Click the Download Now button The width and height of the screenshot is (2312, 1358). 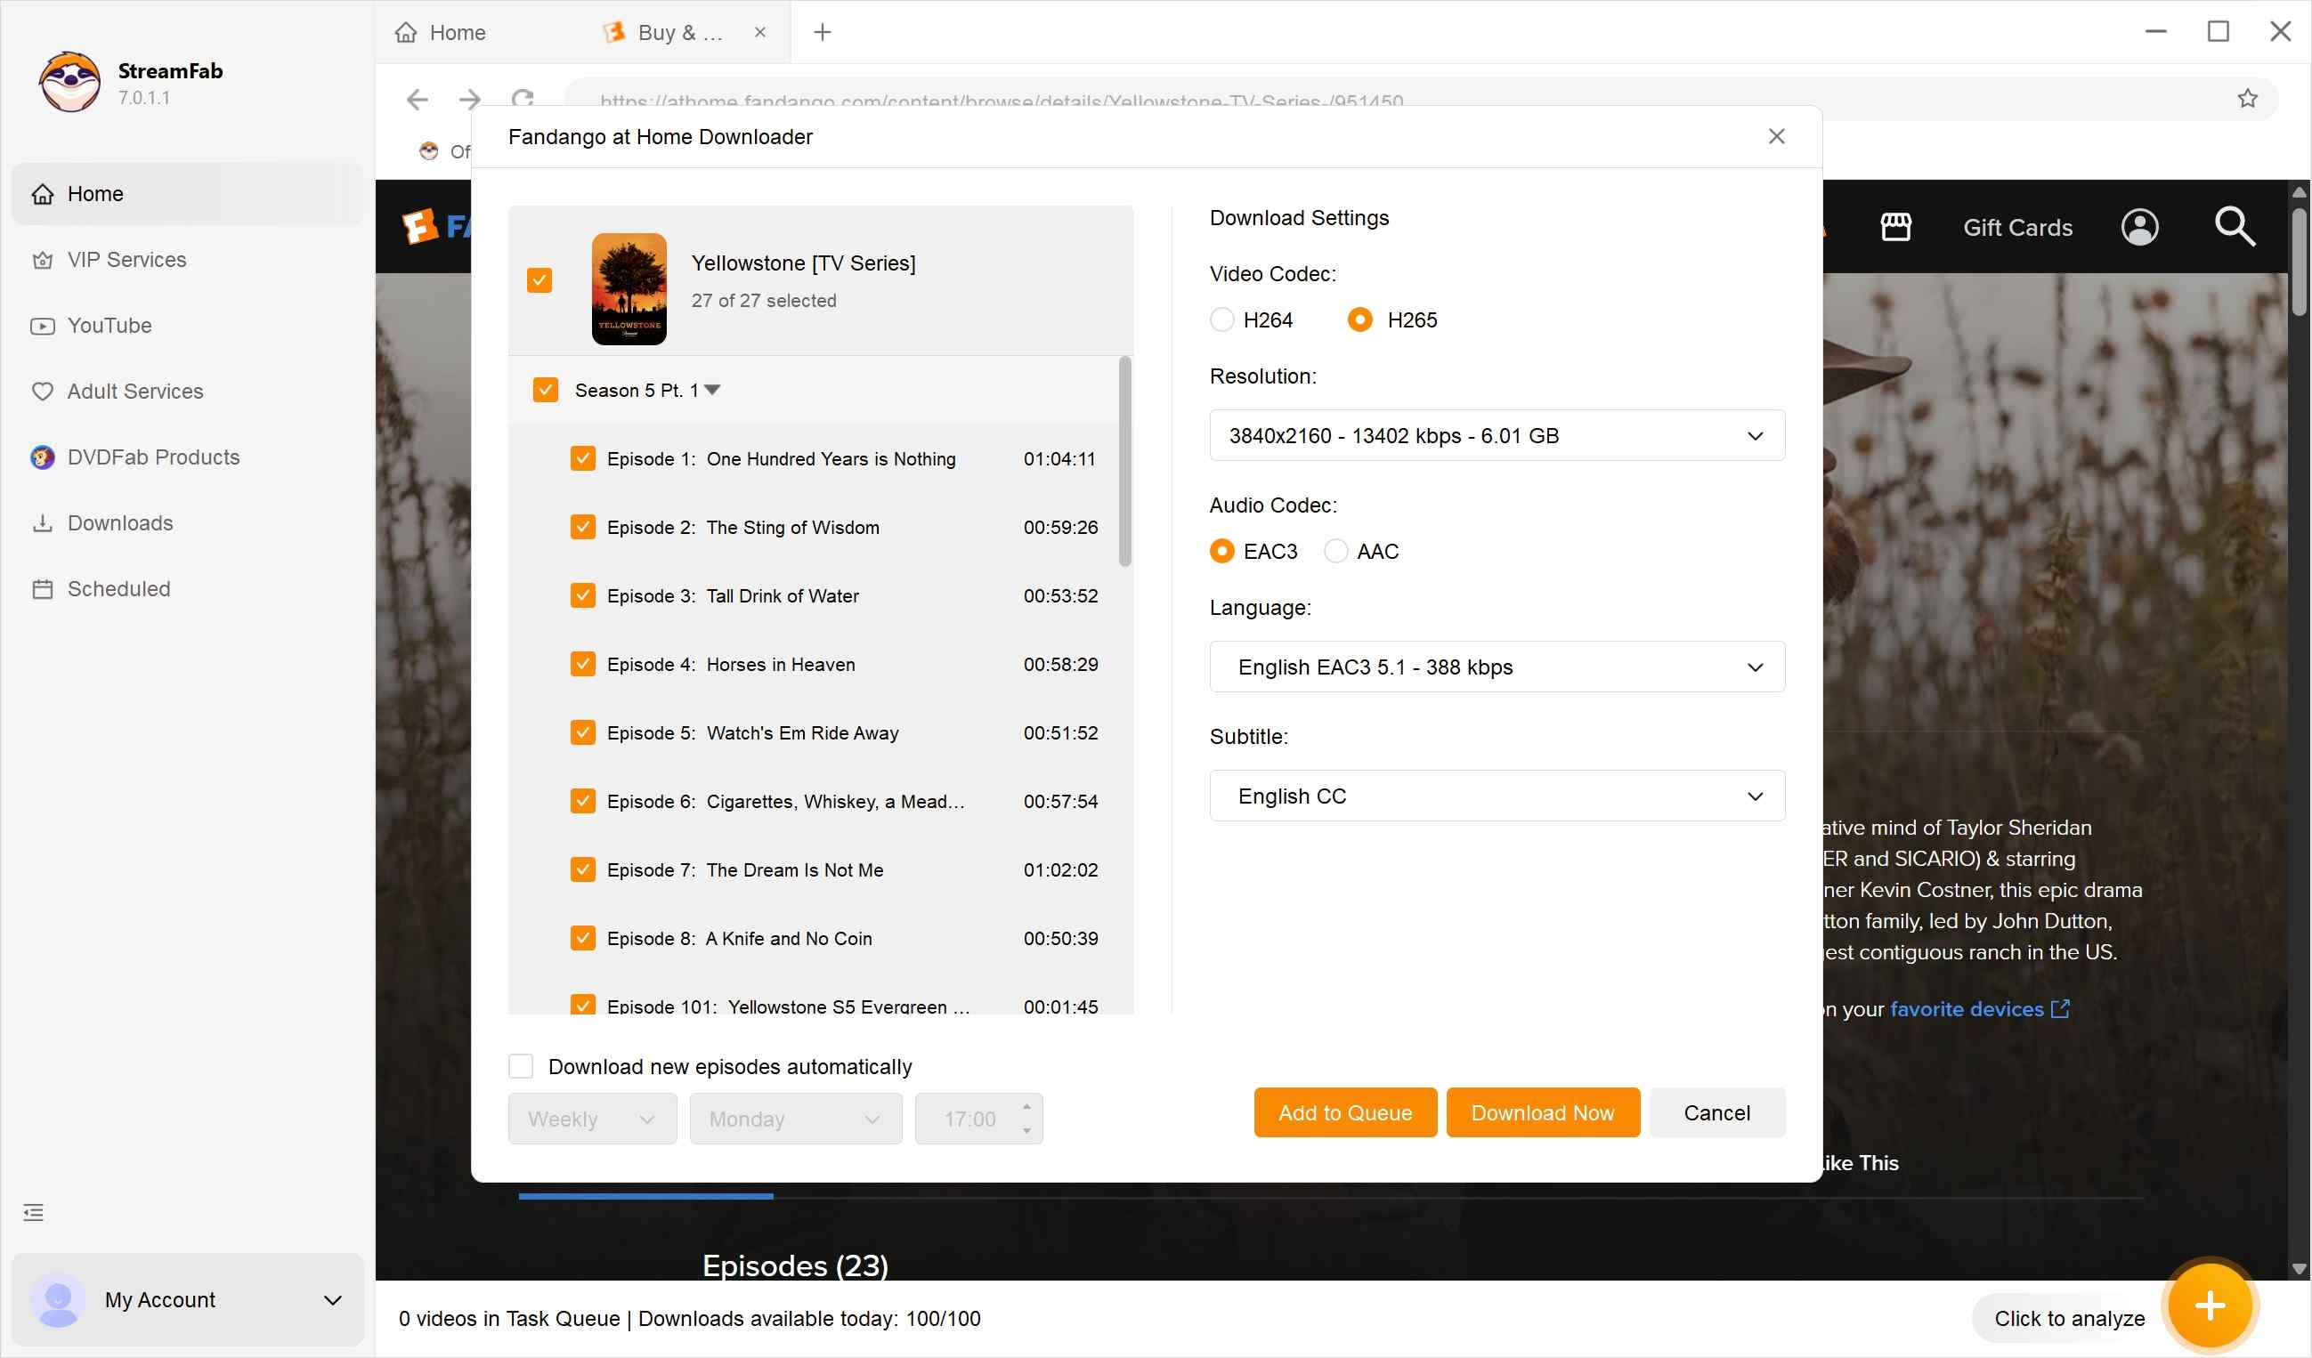pyautogui.click(x=1542, y=1112)
